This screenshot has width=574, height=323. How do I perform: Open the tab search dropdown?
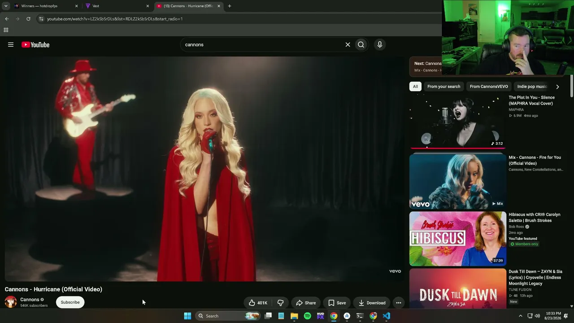(x=6, y=6)
